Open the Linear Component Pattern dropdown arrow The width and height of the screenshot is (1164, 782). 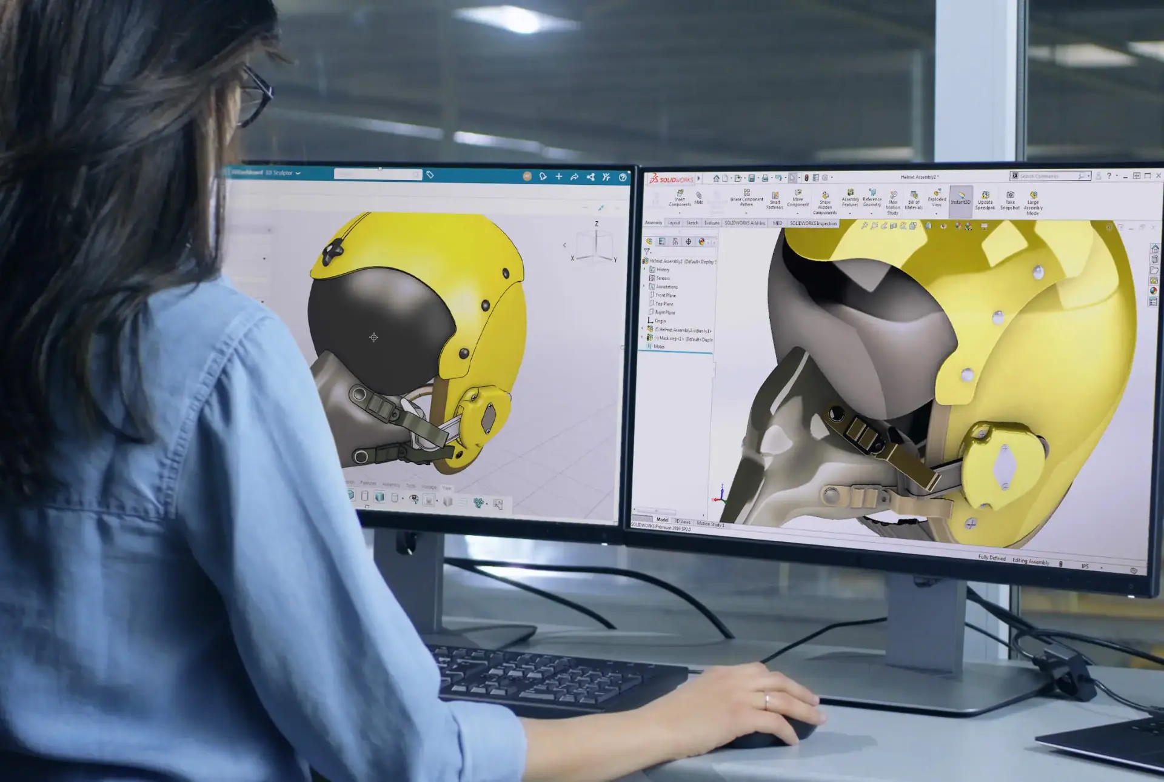click(747, 213)
